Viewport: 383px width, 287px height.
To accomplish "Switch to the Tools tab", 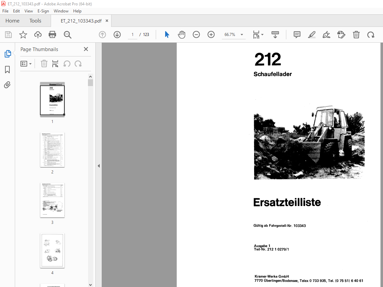I will (36, 21).
